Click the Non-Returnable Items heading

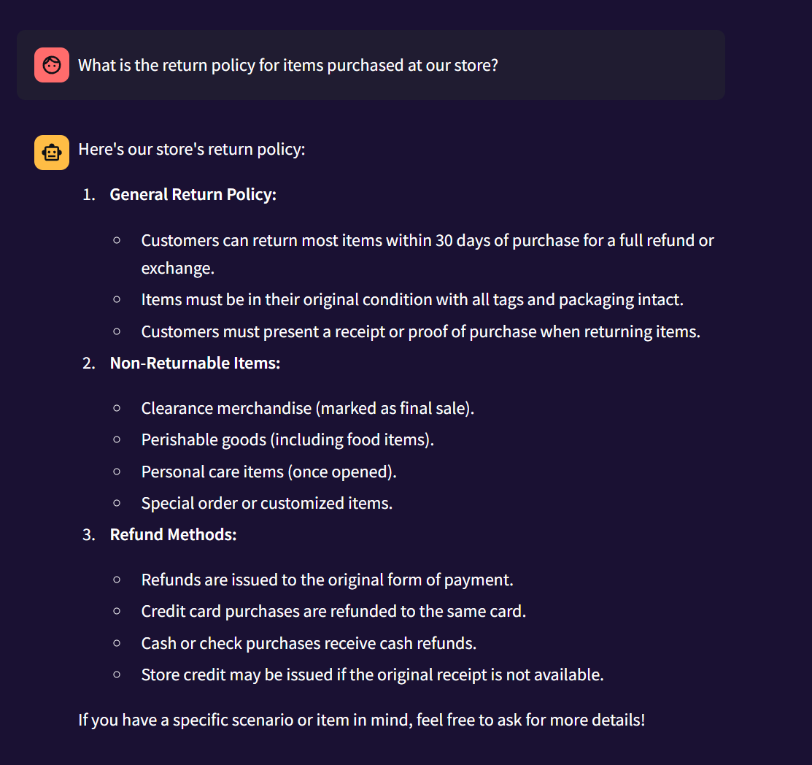pyautogui.click(x=195, y=363)
